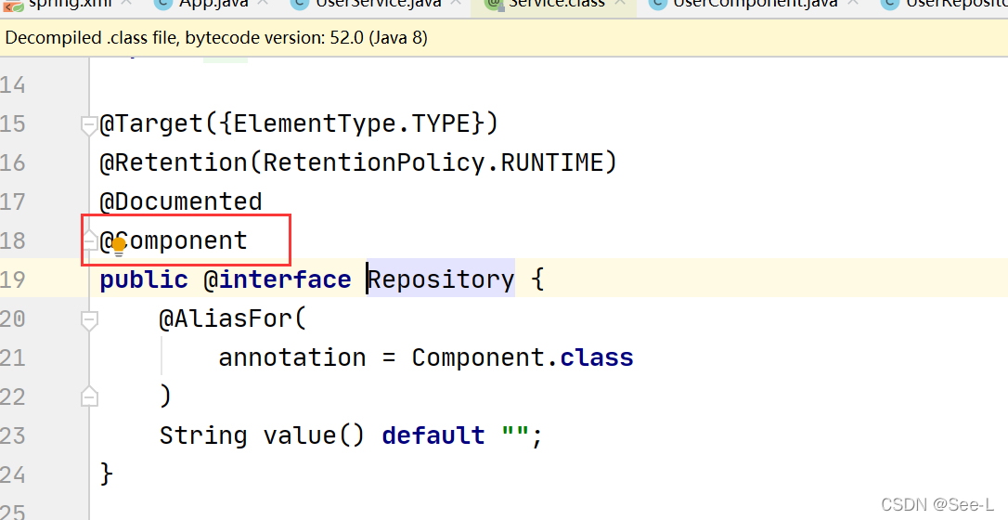
Task: Click the quick-fix lightbulb icon on line 18
Action: (119, 246)
